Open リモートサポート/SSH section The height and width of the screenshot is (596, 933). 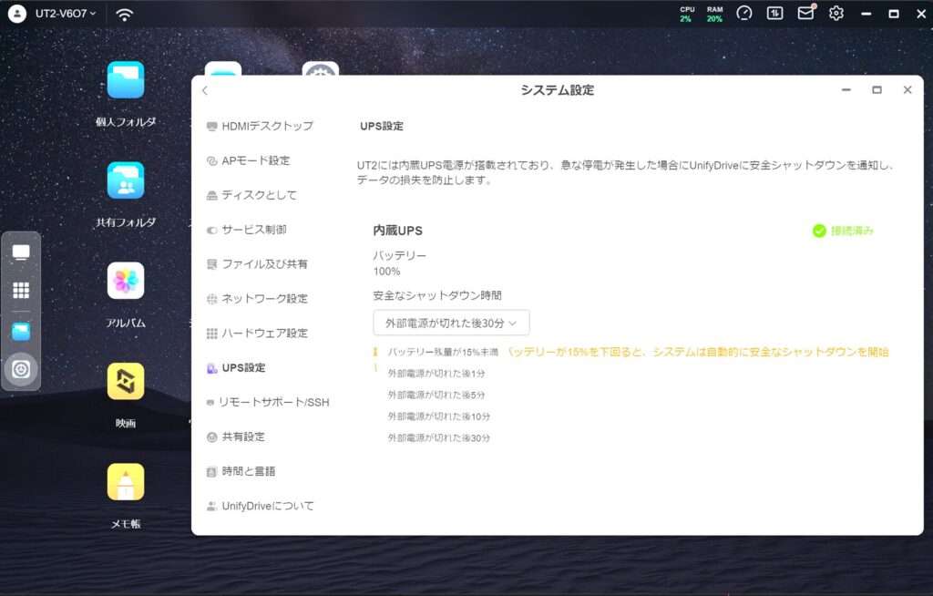click(x=268, y=403)
